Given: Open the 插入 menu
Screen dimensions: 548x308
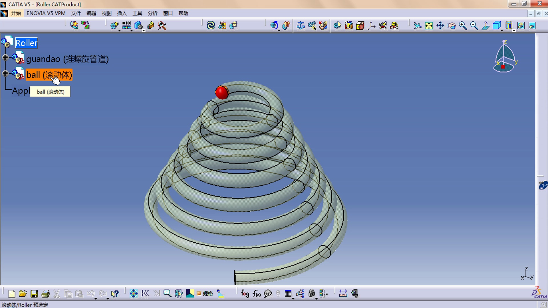Looking at the screenshot, I should (122, 13).
